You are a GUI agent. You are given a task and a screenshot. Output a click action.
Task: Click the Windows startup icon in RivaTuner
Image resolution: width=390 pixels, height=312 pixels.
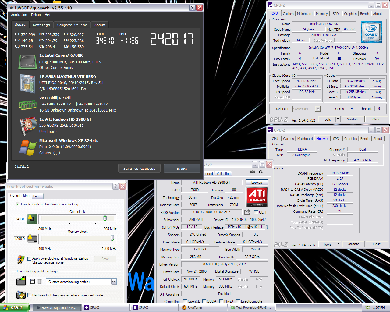(x=21, y=259)
